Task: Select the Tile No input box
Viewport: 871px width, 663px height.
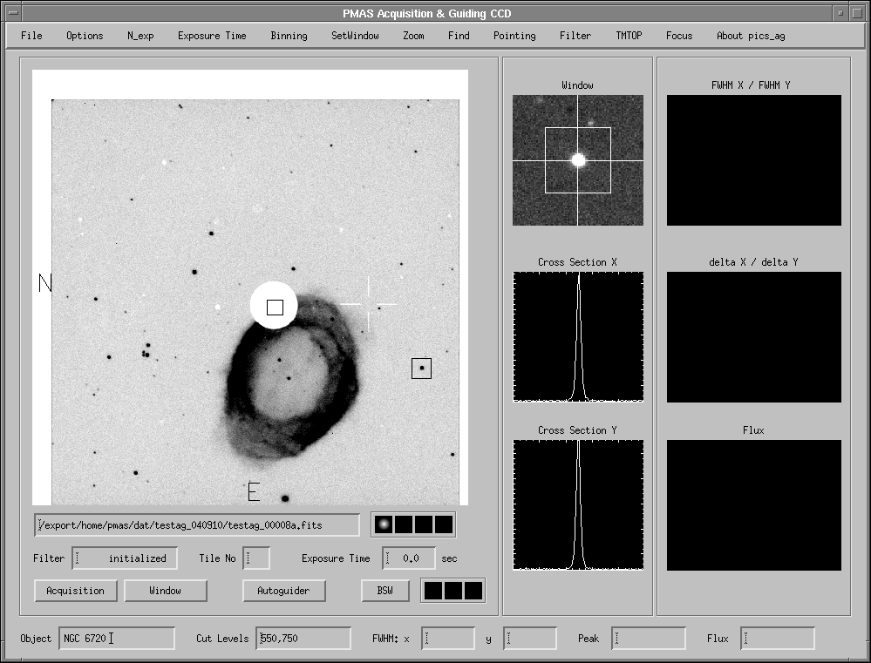Action: pos(256,558)
